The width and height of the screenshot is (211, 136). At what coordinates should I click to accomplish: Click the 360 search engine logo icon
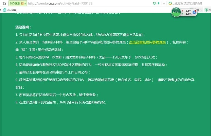point(170,3)
